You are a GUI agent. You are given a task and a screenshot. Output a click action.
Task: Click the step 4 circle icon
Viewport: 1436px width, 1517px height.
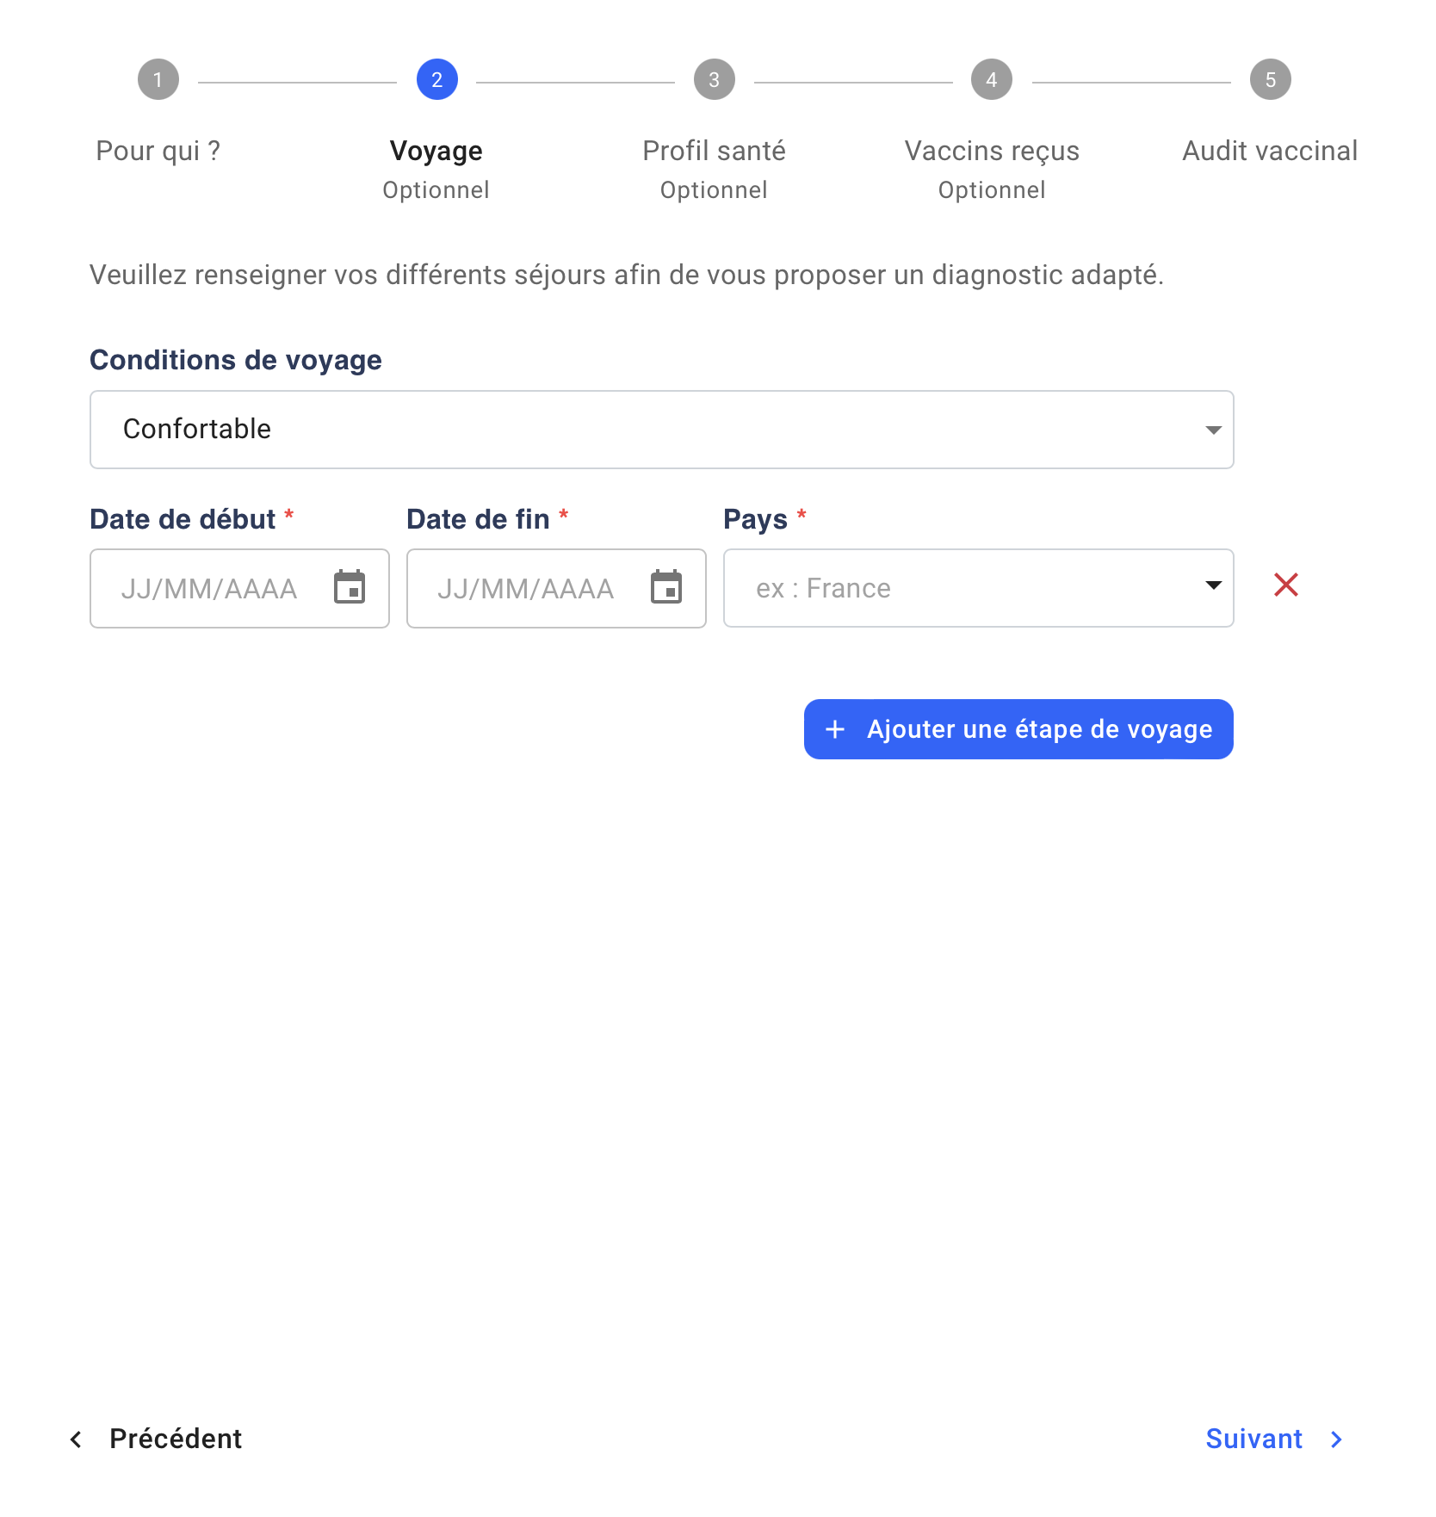(x=992, y=80)
